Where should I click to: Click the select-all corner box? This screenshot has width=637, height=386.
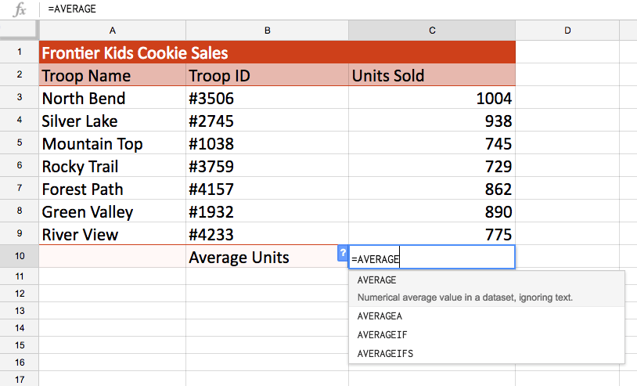point(19,31)
